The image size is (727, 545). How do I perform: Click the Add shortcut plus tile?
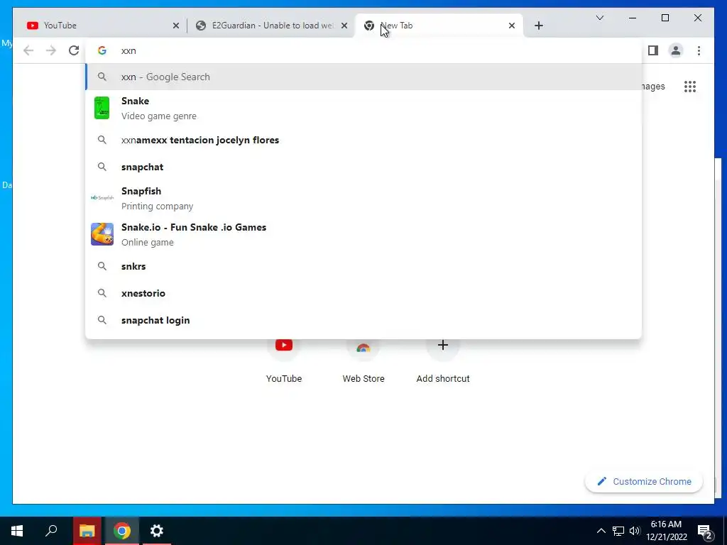click(443, 360)
